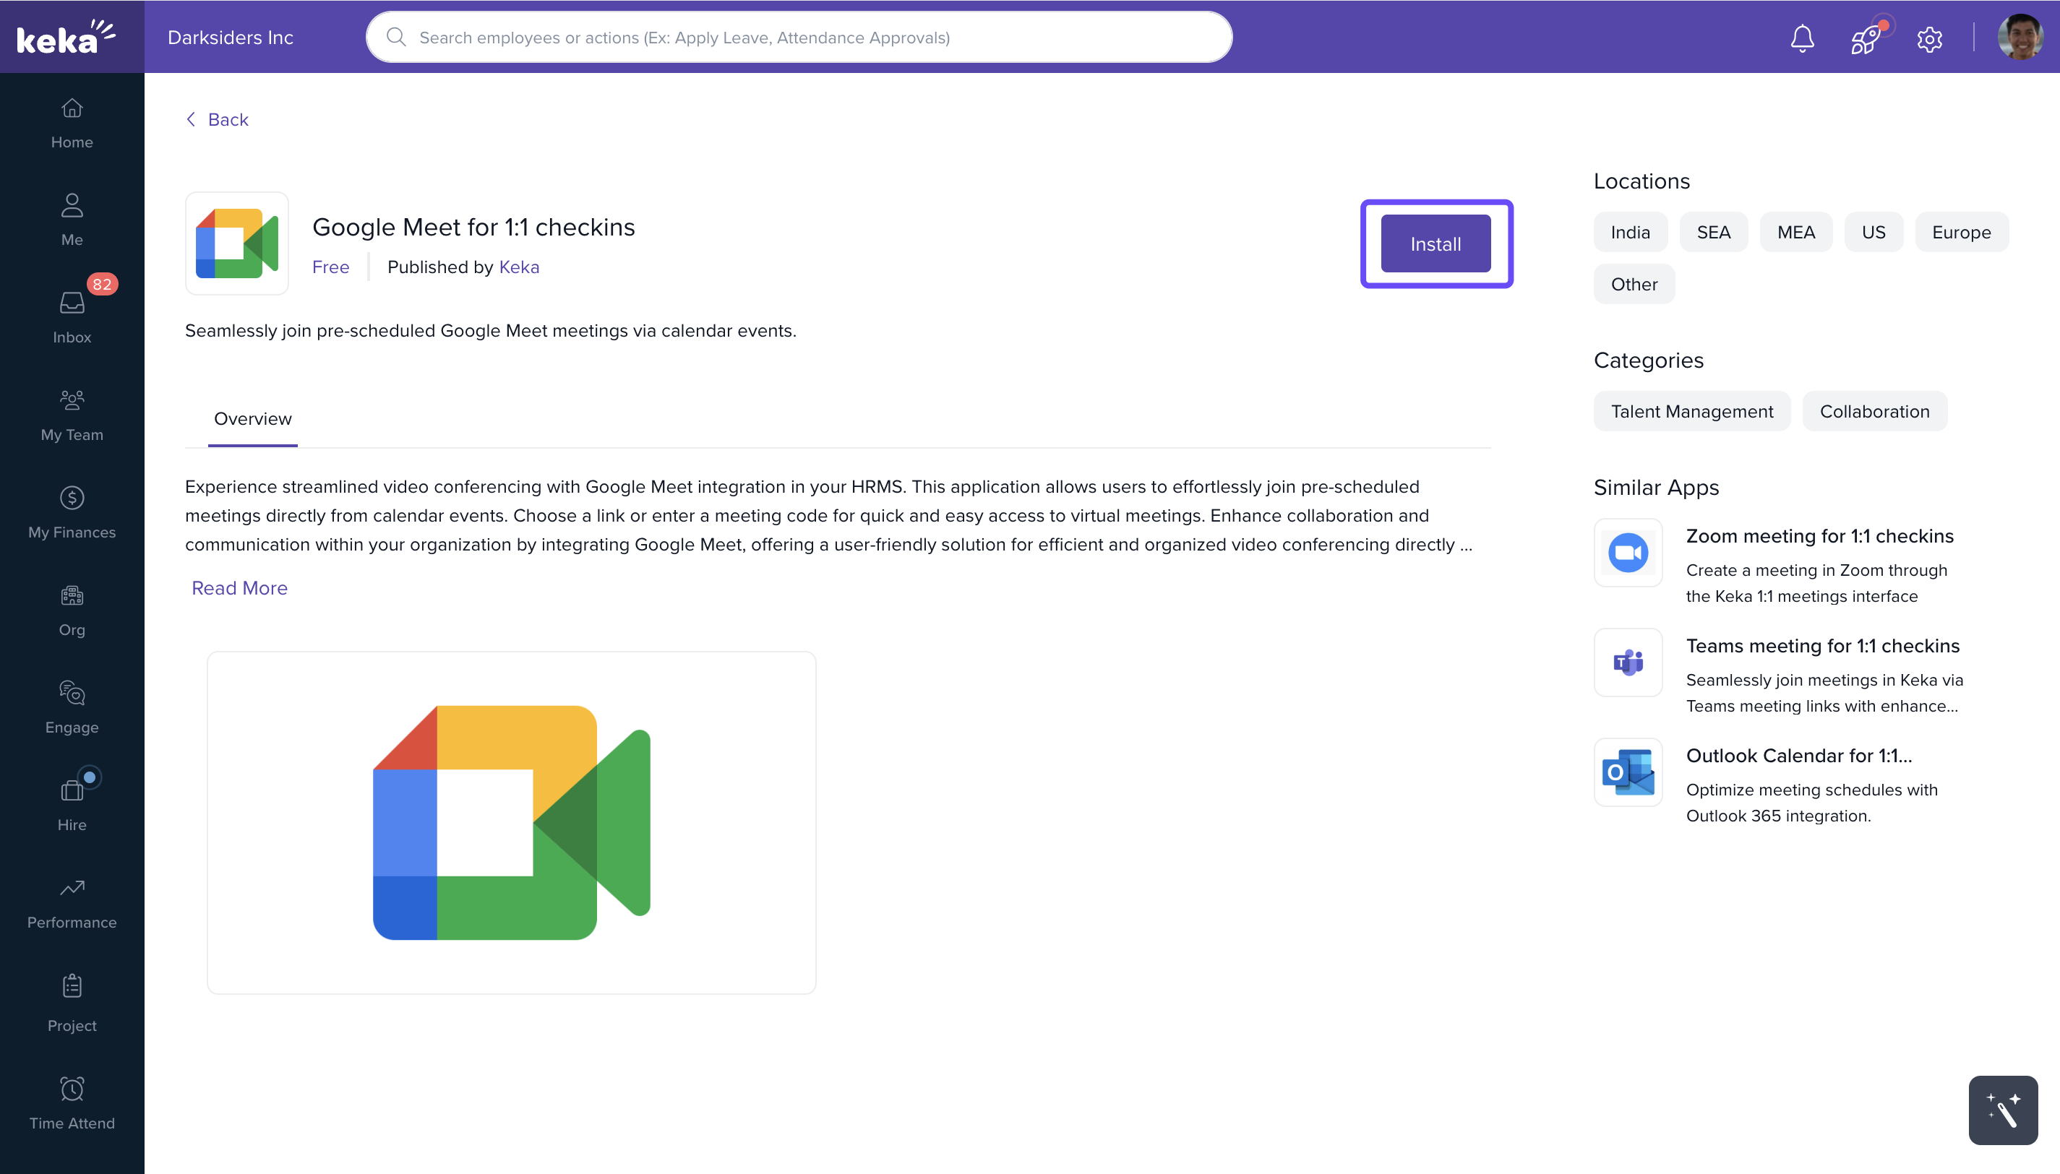Switch to the Overview tab

coord(252,418)
